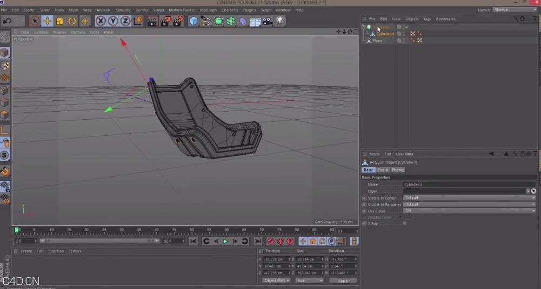The height and width of the screenshot is (289, 541).
Task: Enable the X-Ray checkbox
Action: [x=405, y=223]
